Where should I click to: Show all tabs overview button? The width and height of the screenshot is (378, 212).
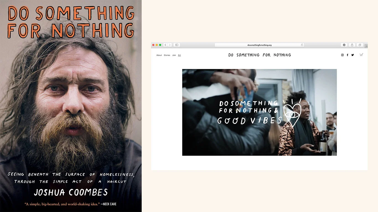360,45
